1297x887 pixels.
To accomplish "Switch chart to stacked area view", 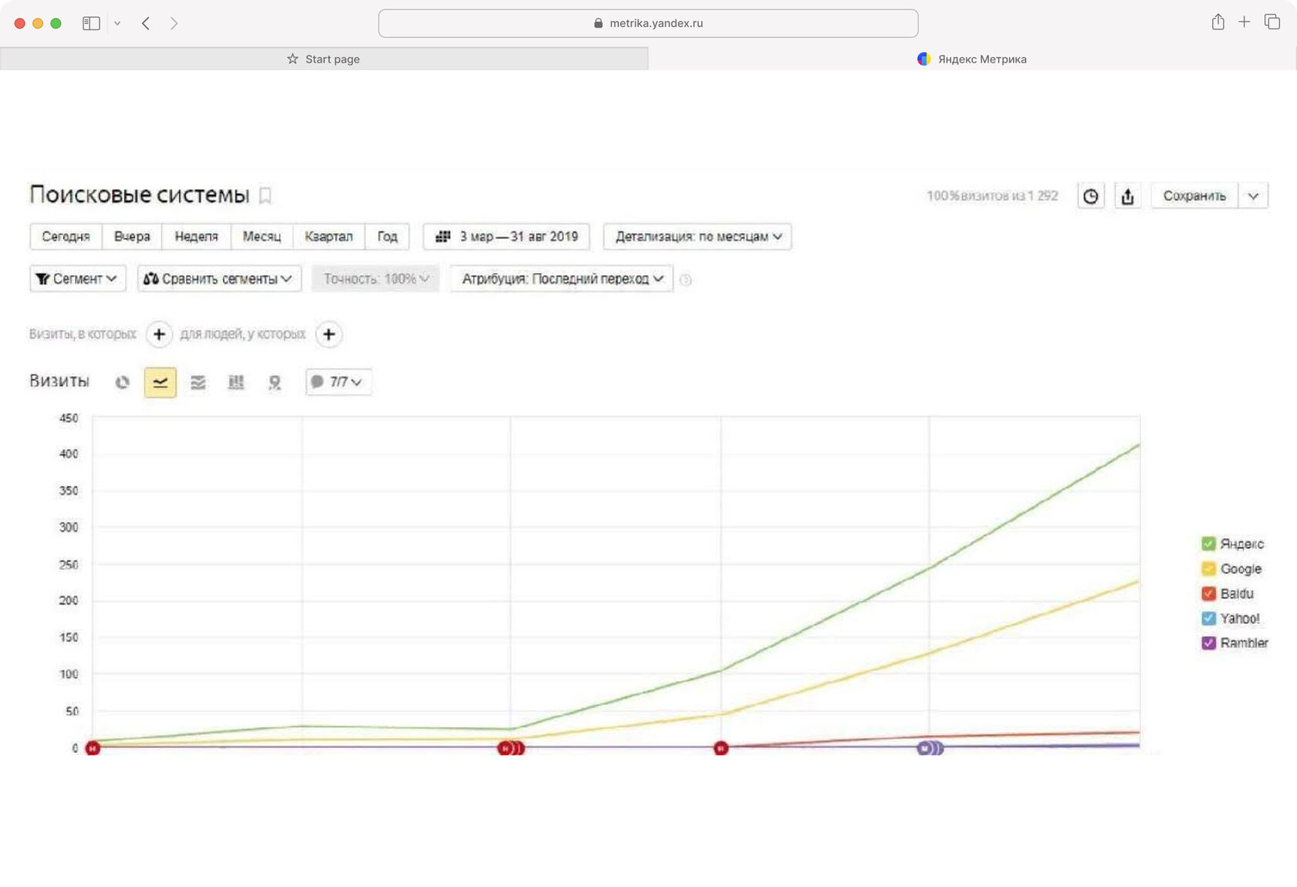I will tap(198, 382).
